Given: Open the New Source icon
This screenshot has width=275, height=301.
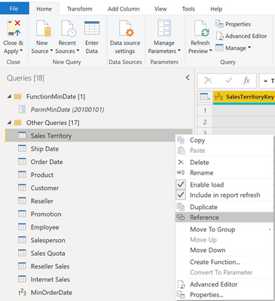Looking at the screenshot, I should [x=43, y=29].
